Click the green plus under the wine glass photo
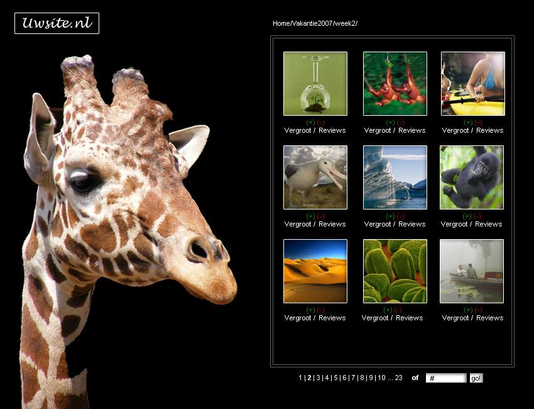Screen dimensions: 534x409 point(310,123)
